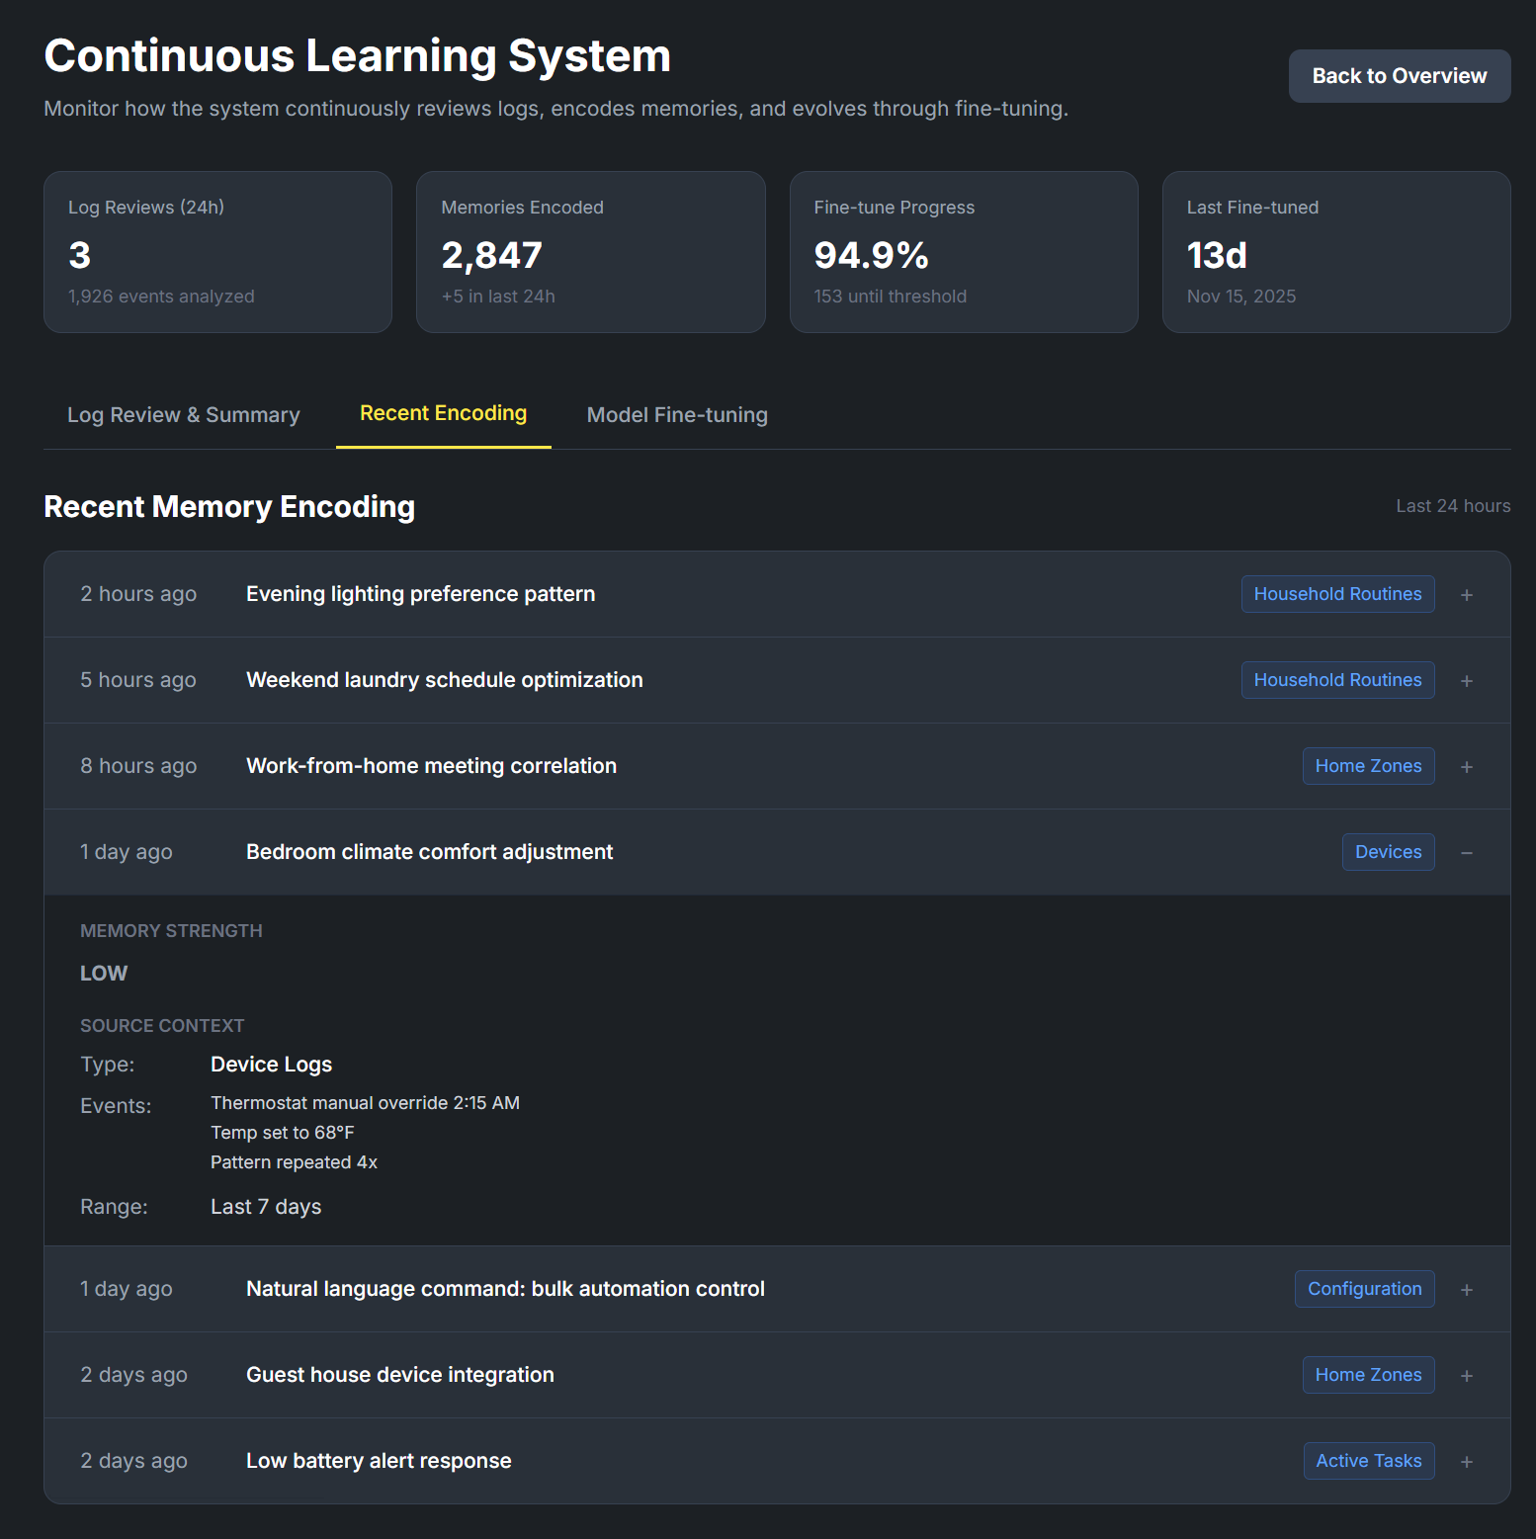Click the Active Tasks category tag
Image resolution: width=1536 pixels, height=1539 pixels.
(1368, 1461)
